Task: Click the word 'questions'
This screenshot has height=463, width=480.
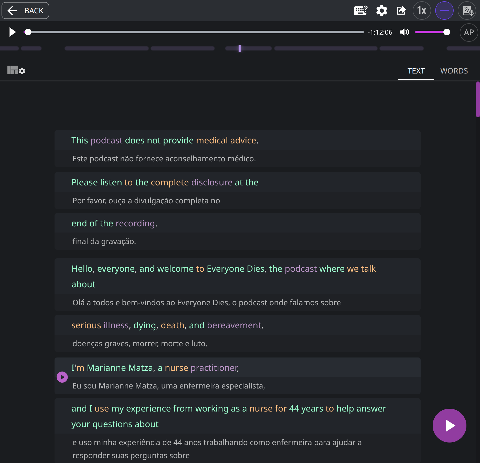Action: click(x=112, y=424)
